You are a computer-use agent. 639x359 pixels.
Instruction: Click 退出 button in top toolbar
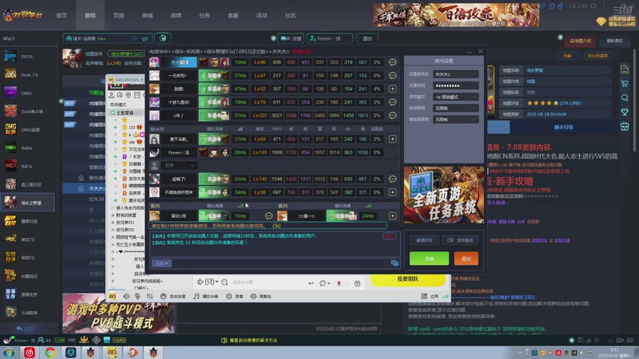(x=367, y=38)
